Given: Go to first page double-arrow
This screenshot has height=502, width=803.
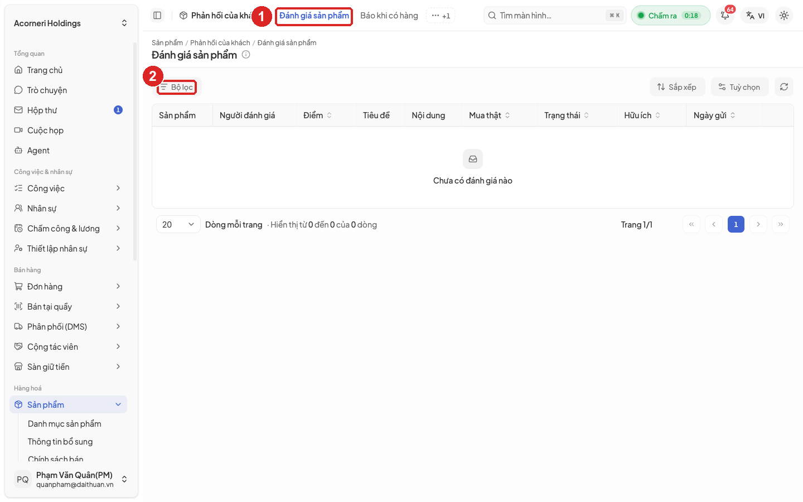Looking at the screenshot, I should pos(691,224).
